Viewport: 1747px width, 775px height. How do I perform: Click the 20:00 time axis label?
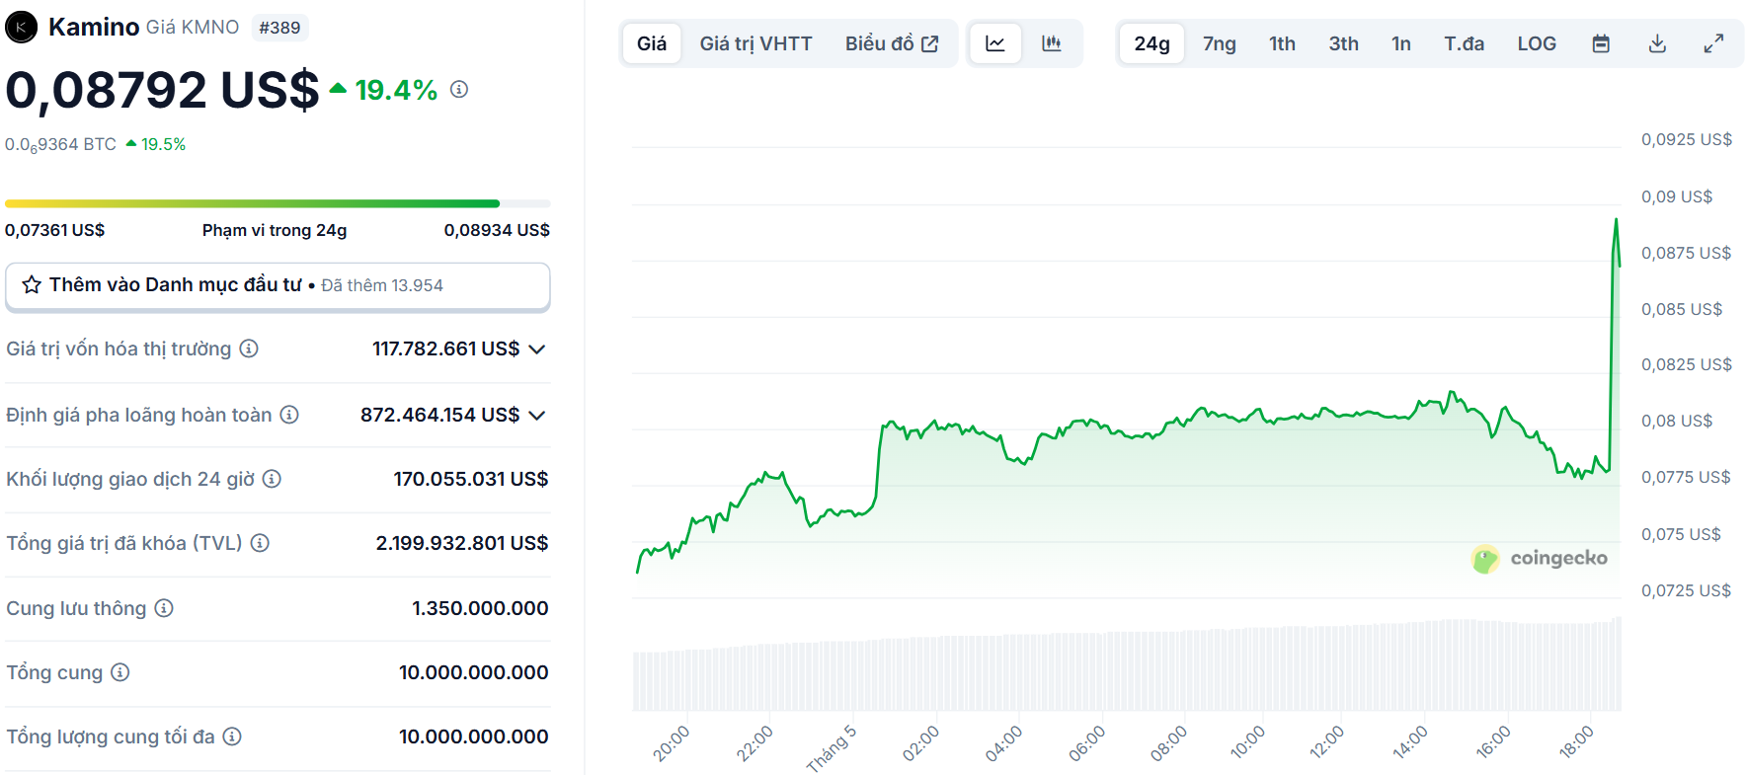672,742
